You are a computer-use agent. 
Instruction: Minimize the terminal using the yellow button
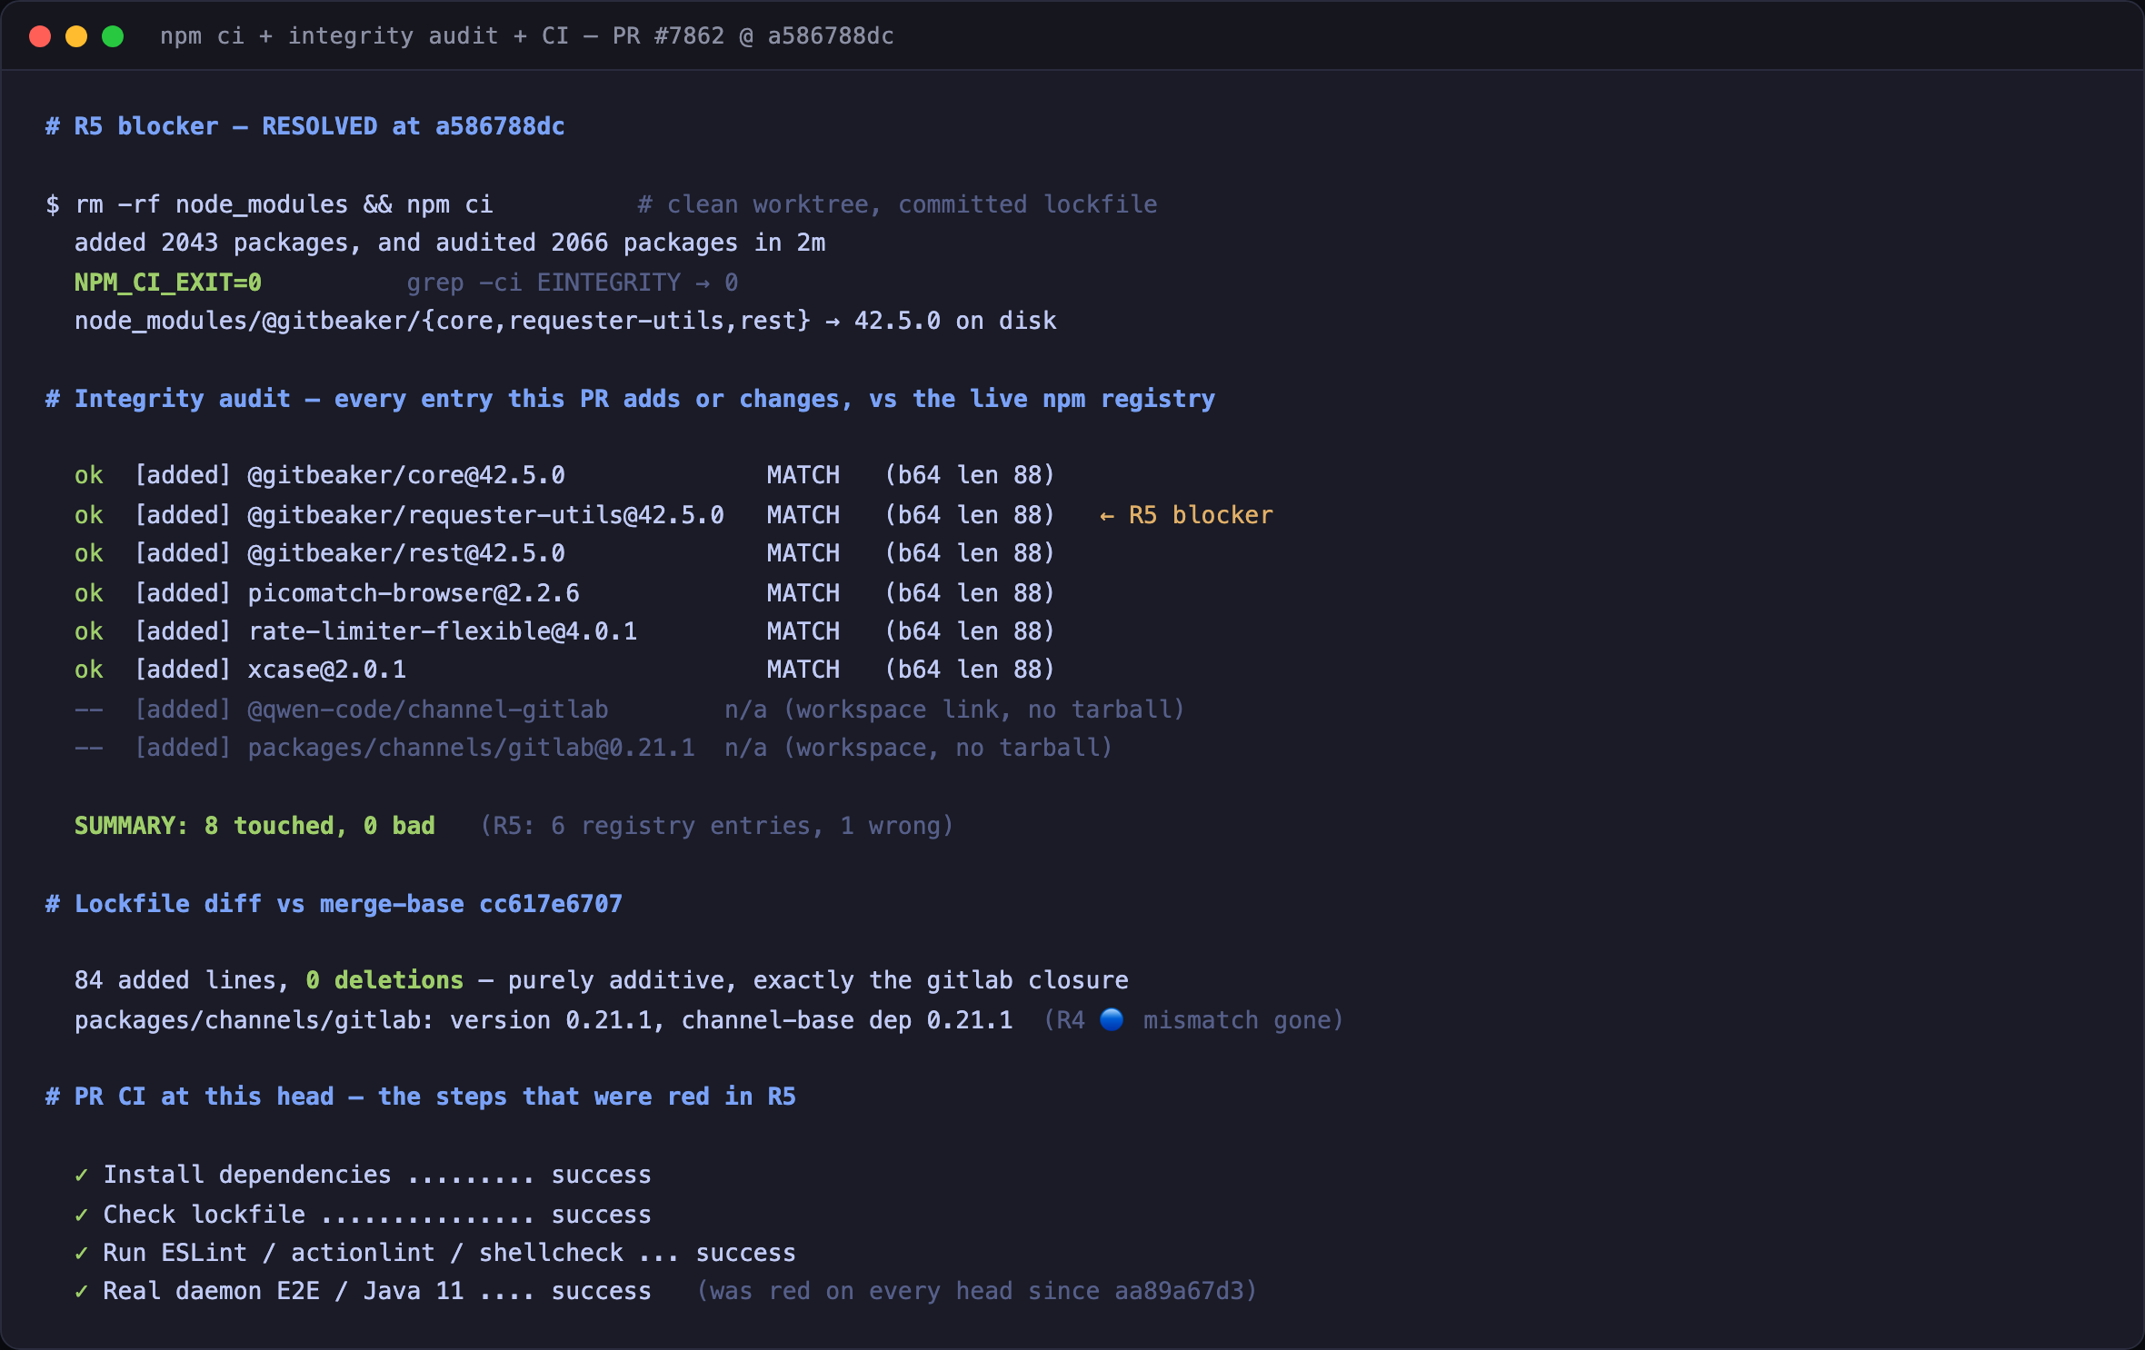click(76, 36)
